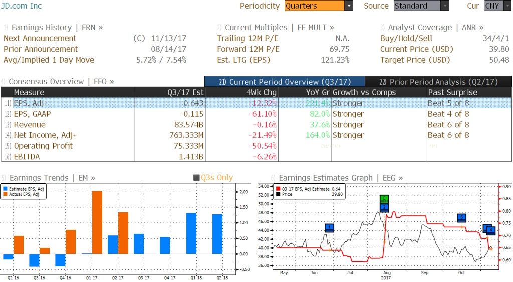Click event marker 4 on estimates graph
The width and height of the screenshot is (513, 282).
tap(491, 230)
